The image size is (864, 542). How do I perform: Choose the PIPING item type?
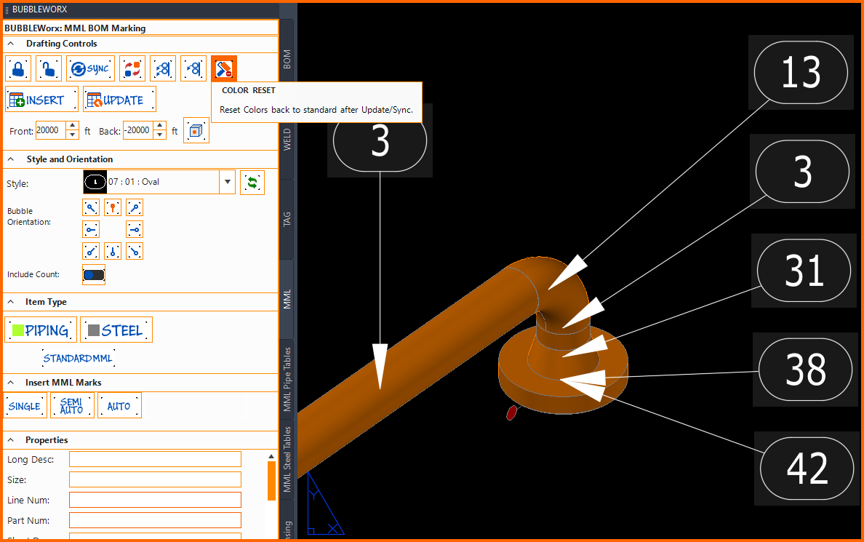pos(41,330)
